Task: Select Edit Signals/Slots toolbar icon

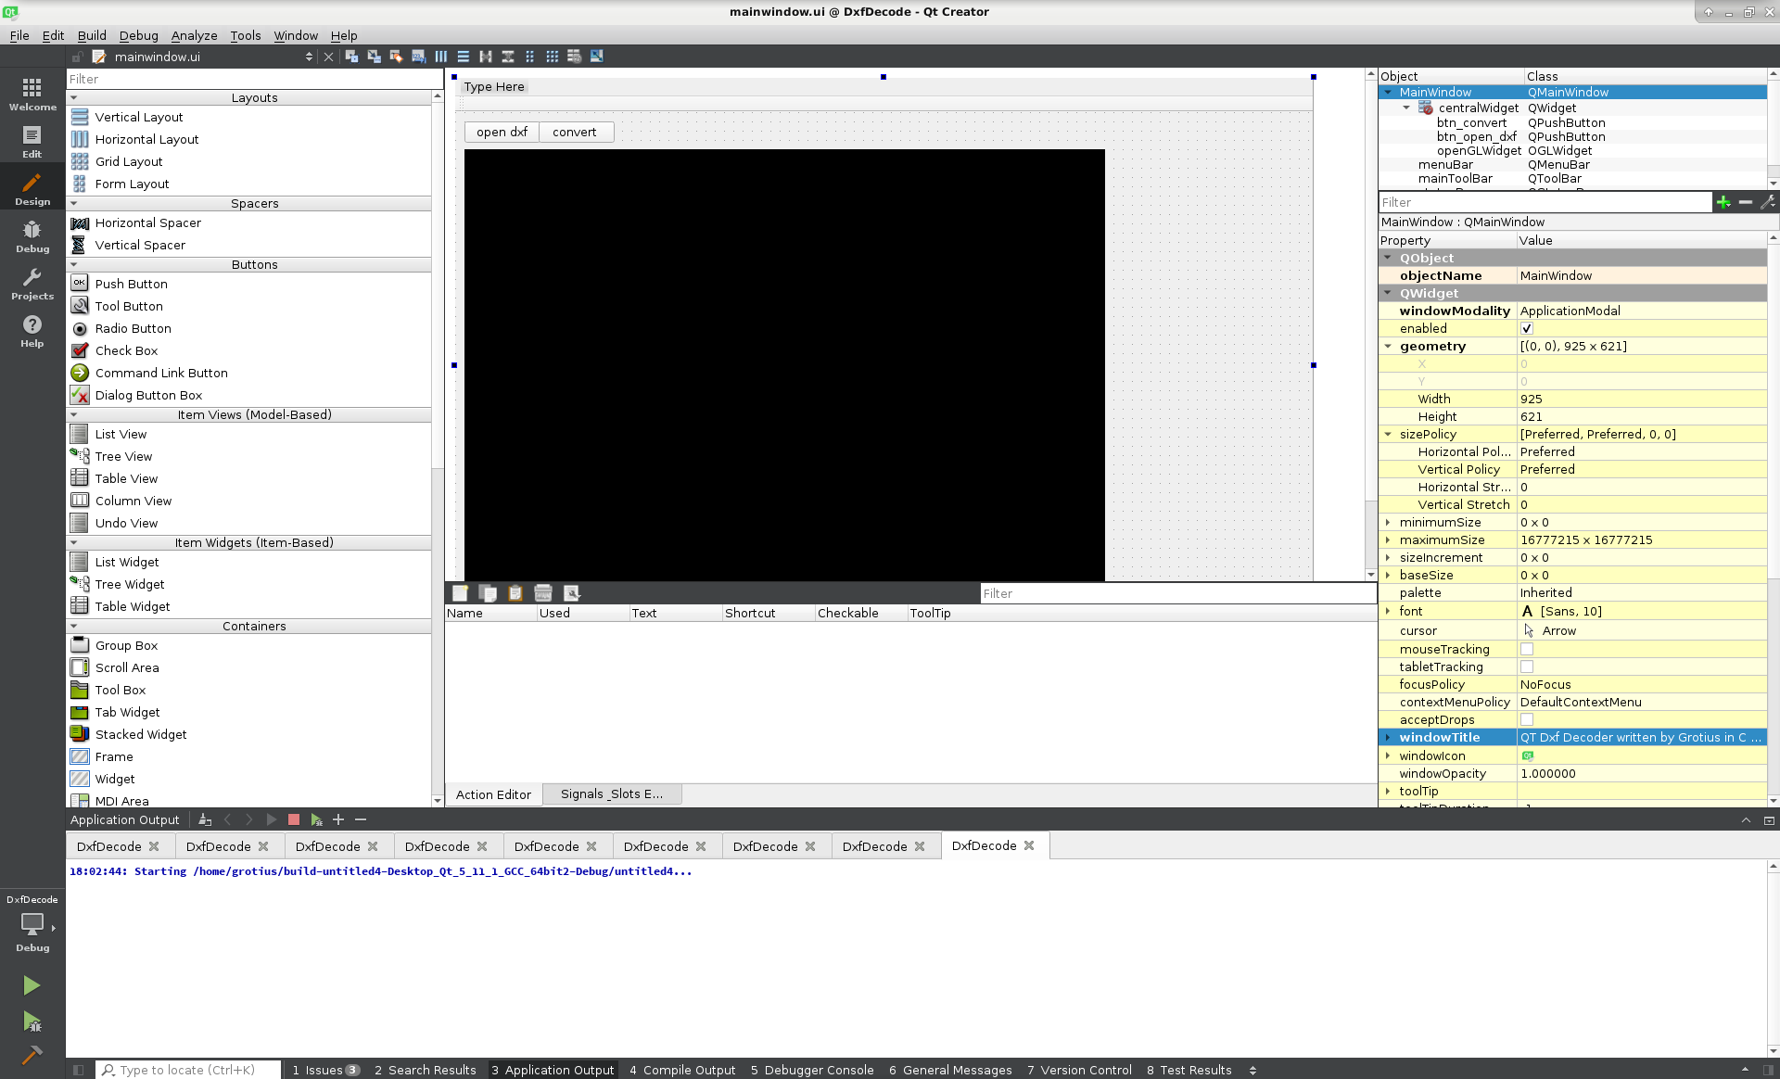Action: pos(374,57)
